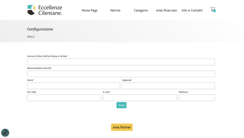This screenshot has height=138, width=244.
Task: Open the Categorie menu
Action: coord(141,11)
